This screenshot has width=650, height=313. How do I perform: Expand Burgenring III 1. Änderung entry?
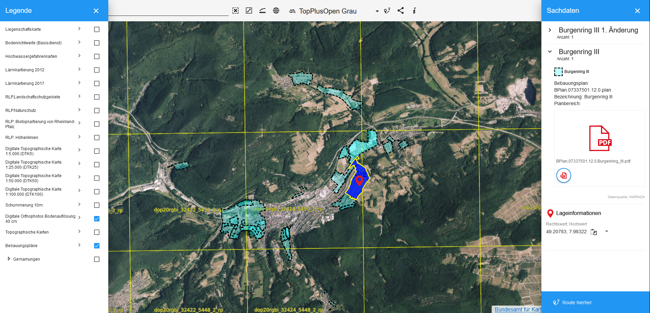click(x=550, y=30)
